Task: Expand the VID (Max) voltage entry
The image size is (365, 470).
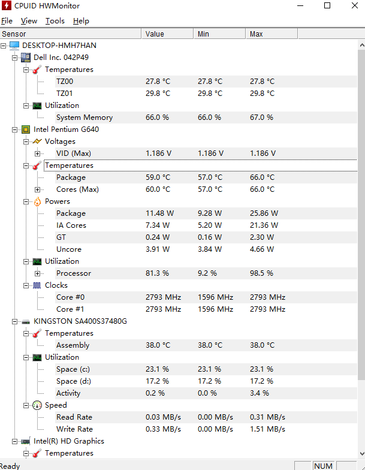Action: (x=38, y=153)
